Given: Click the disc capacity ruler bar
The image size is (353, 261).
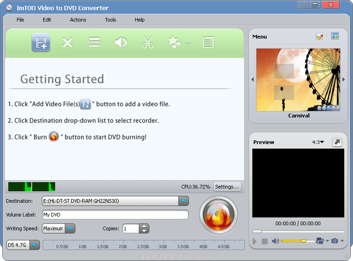Looking at the screenshot, I should [143, 245].
